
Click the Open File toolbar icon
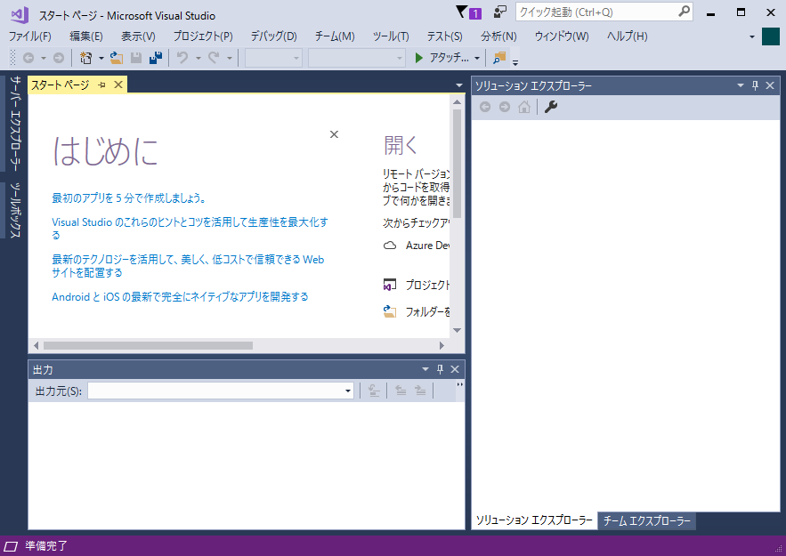point(116,58)
